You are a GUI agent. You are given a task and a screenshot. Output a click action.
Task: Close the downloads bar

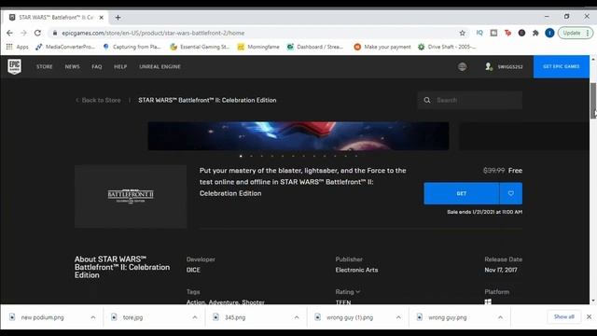589,316
